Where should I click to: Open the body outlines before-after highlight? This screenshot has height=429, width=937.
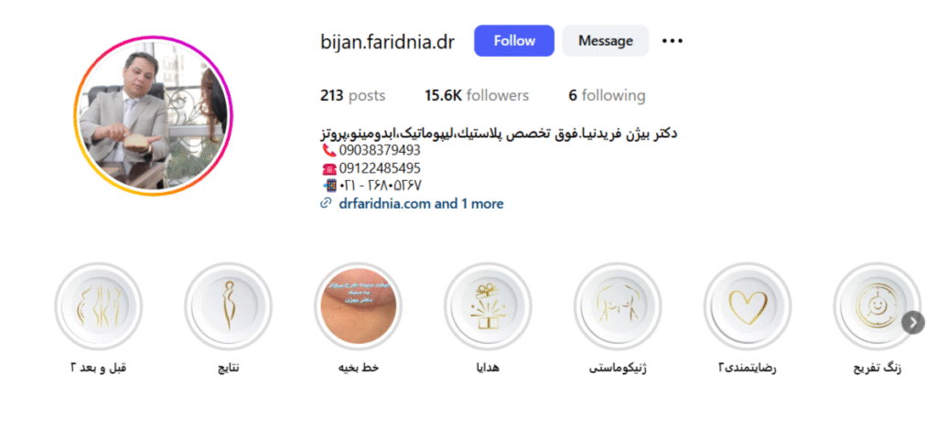tap(99, 306)
